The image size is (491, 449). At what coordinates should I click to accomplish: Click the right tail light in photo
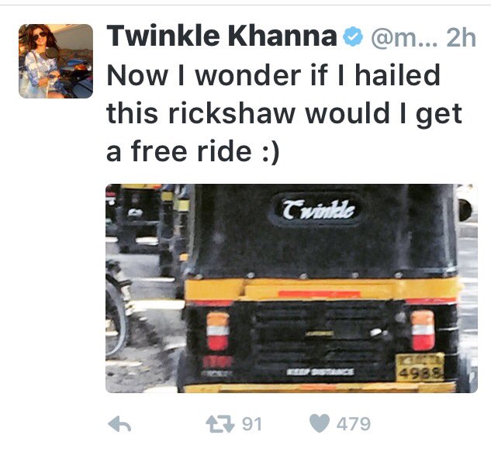[x=423, y=330]
